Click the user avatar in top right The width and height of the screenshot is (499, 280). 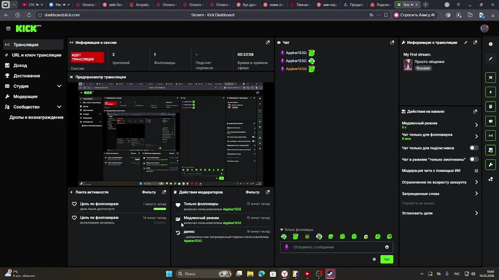(x=485, y=28)
